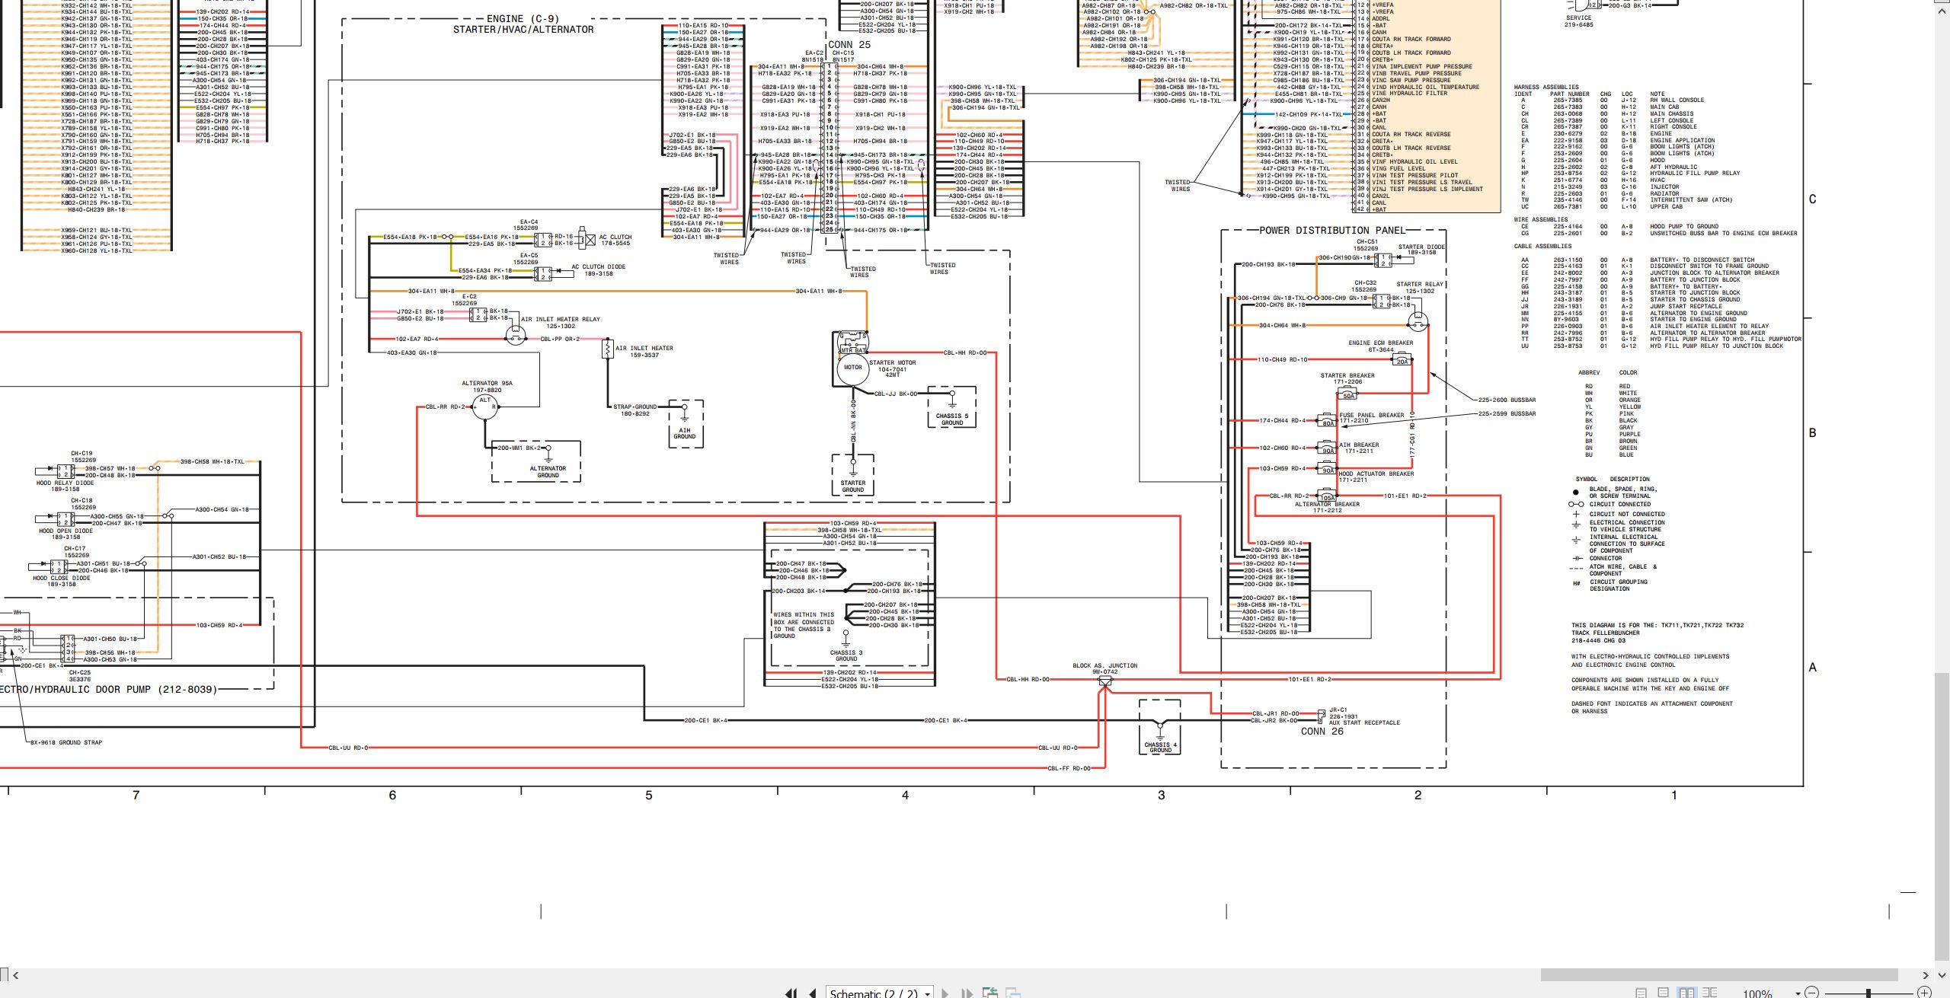This screenshot has width=1950, height=998.
Task: Click the ENGINE ECM BREAKER label
Action: pyautogui.click(x=1380, y=343)
